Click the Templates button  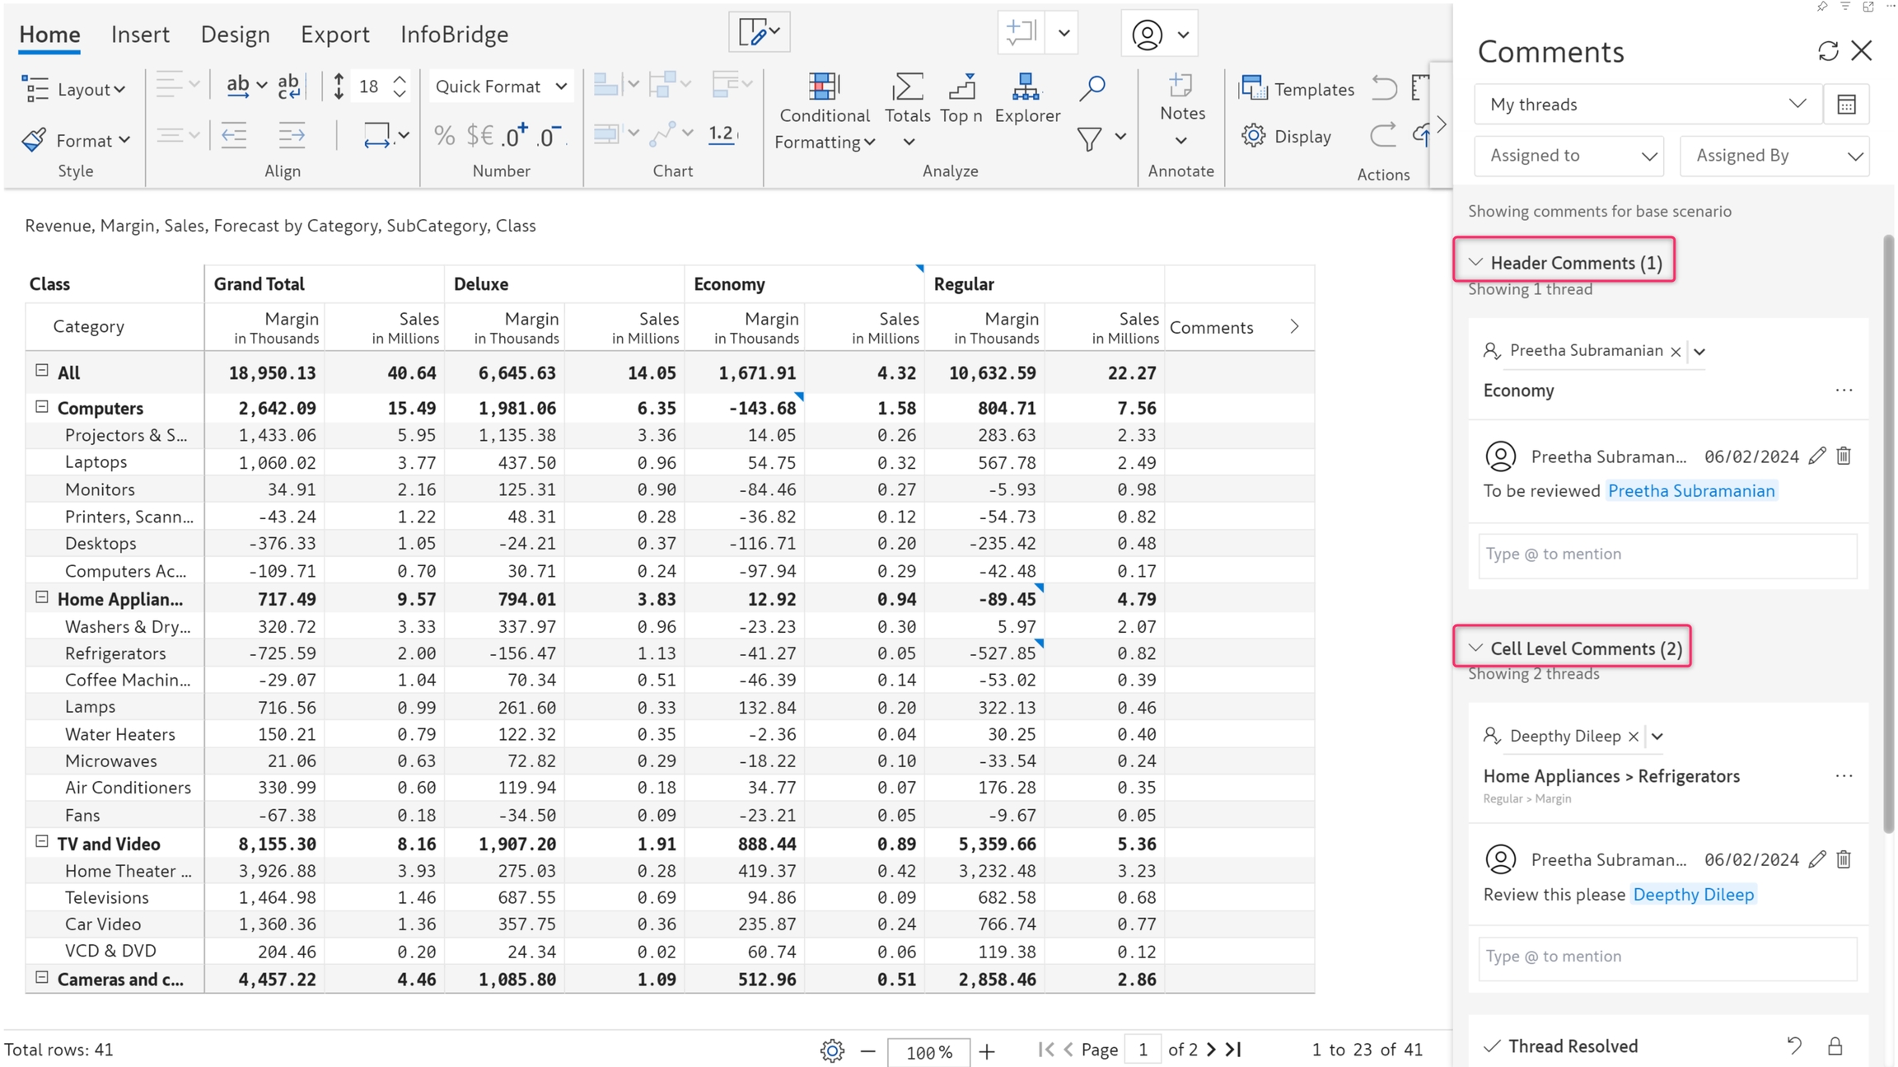pyautogui.click(x=1297, y=88)
